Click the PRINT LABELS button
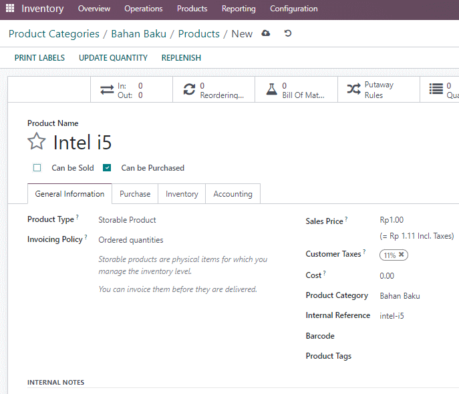This screenshot has width=459, height=394. tap(39, 58)
